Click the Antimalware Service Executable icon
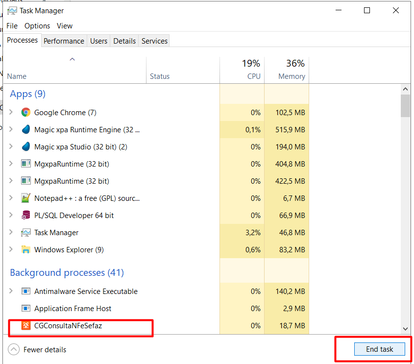The width and height of the screenshot is (414, 364). pyautogui.click(x=26, y=291)
